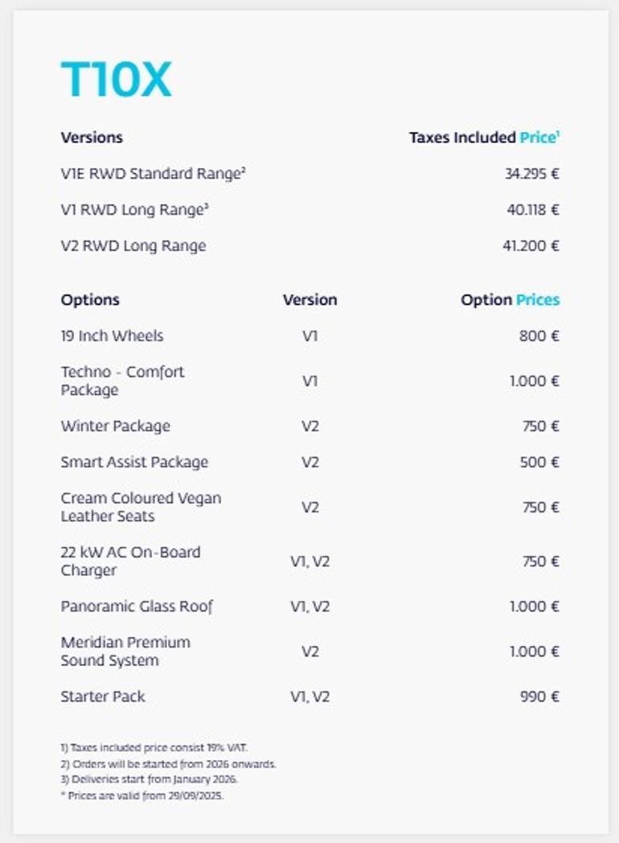Select the V1 RWD Long Range version

(135, 210)
